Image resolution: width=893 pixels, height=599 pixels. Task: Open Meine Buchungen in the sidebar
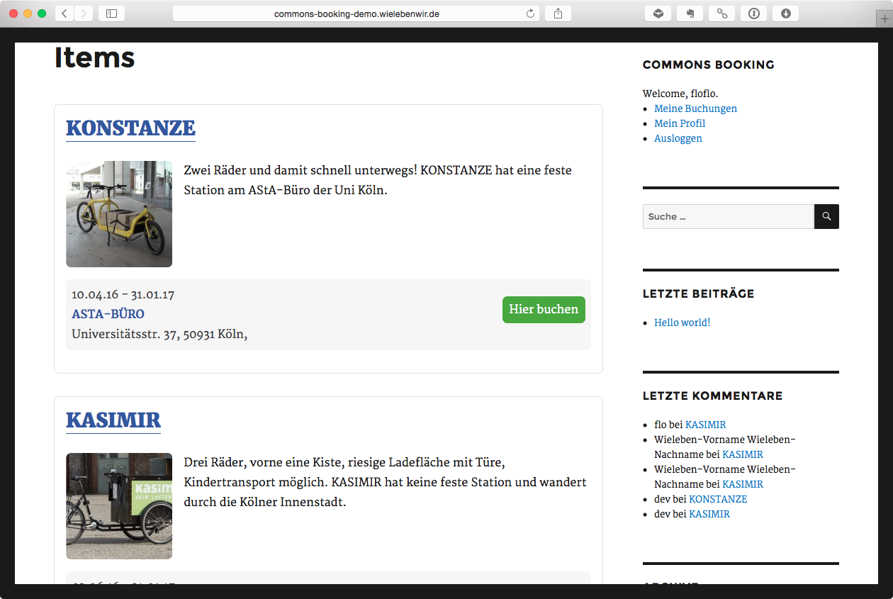tap(695, 108)
